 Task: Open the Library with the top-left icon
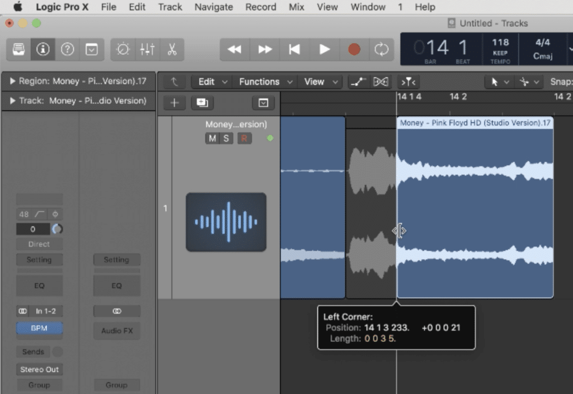coord(19,49)
